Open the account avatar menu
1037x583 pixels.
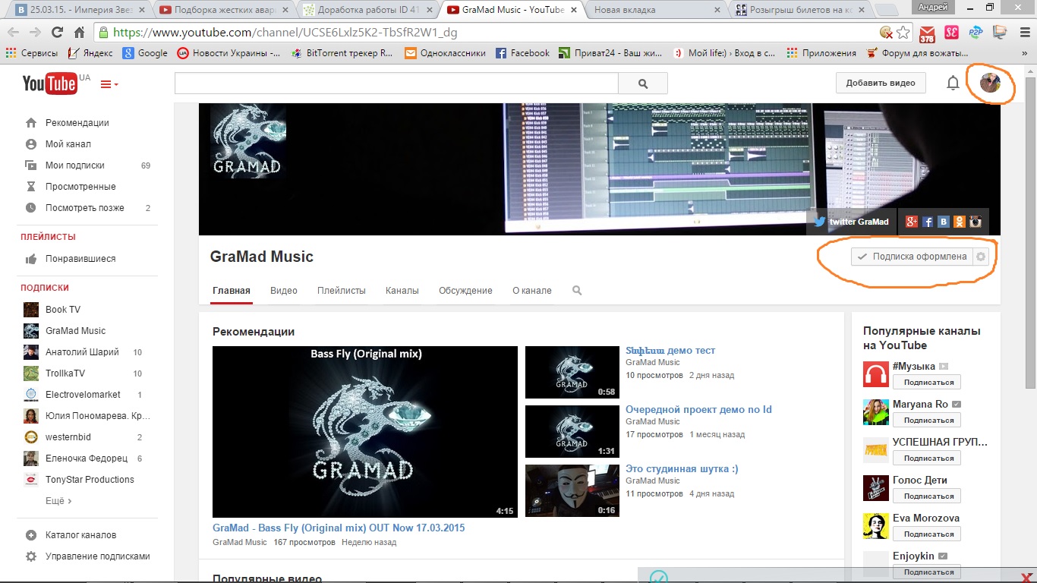pos(990,83)
